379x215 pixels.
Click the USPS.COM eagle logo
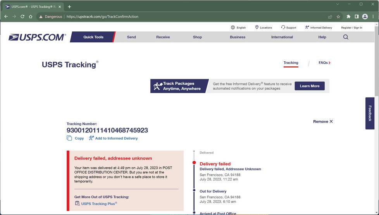pyautogui.click(x=37, y=37)
